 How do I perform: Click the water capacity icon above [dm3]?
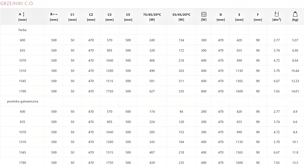tap(276, 14)
